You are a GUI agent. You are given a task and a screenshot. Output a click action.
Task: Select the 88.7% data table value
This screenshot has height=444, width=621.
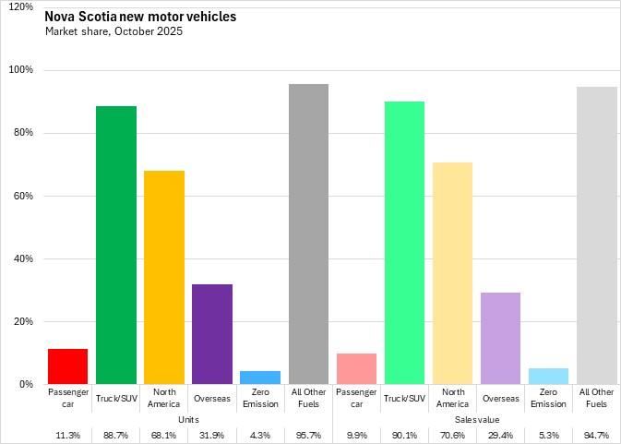[x=116, y=434]
